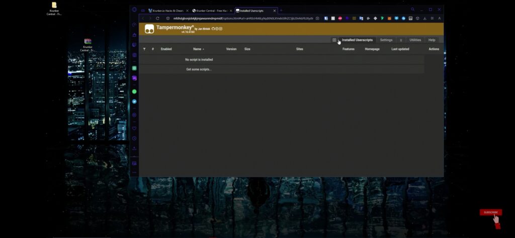Open the Opera GX main menu logo

[x=134, y=10]
